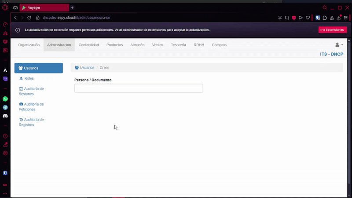Open Discord in the Opera sidebar

5,116
